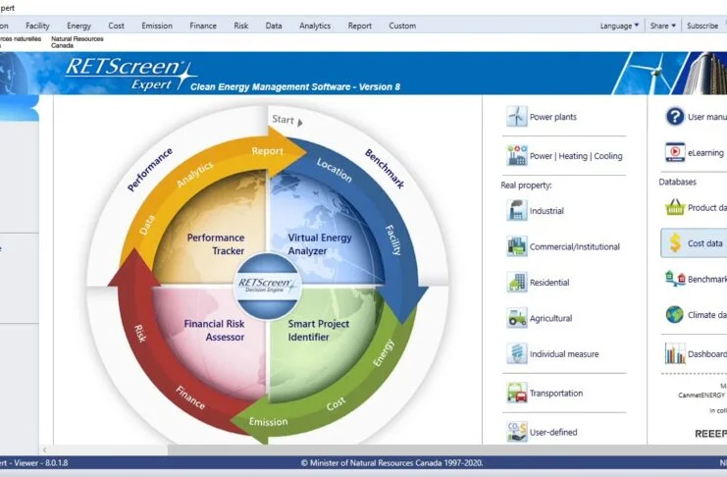Expand the Share dropdown
727x477 pixels.
(x=661, y=26)
